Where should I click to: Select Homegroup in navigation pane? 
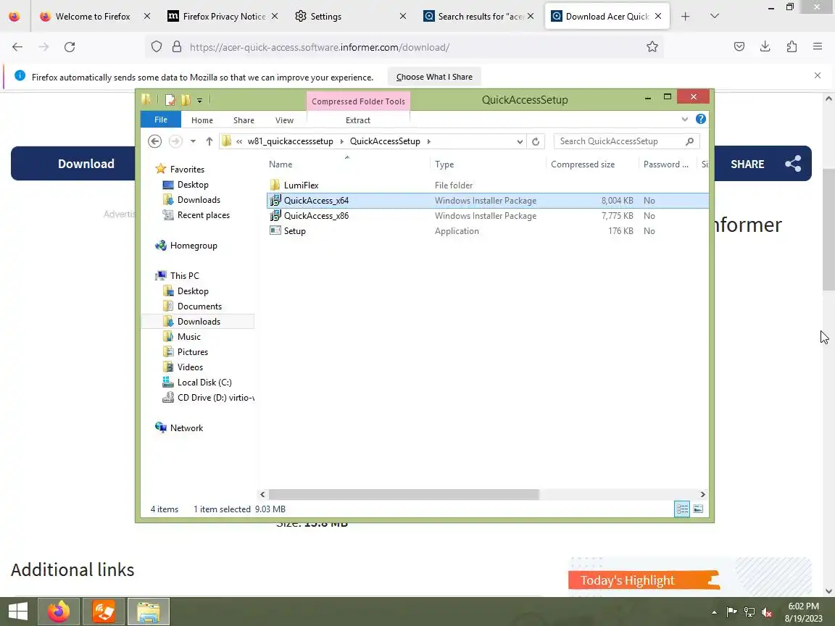[194, 246]
